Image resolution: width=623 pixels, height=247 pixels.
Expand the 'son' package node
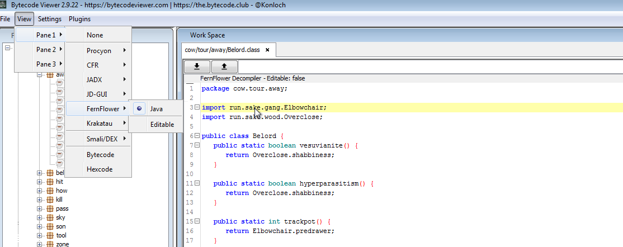click(39, 227)
